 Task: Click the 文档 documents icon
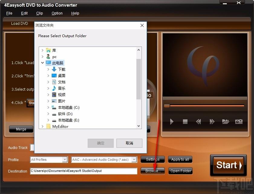[x=54, y=82]
